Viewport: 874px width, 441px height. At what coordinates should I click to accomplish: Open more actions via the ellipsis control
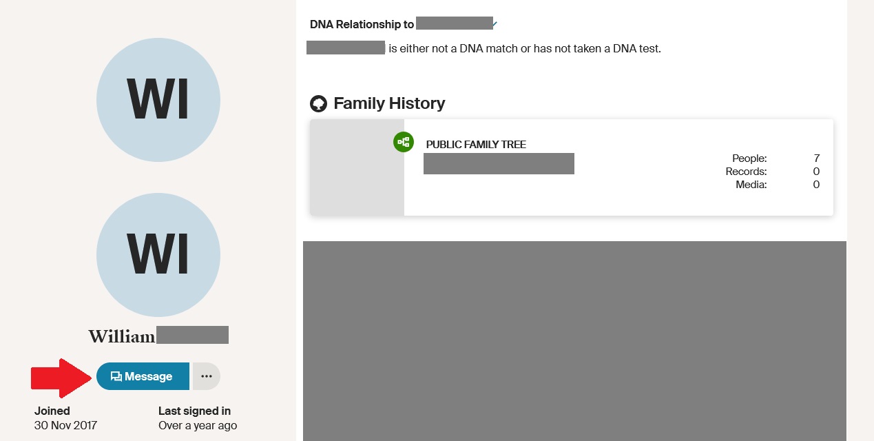(206, 376)
